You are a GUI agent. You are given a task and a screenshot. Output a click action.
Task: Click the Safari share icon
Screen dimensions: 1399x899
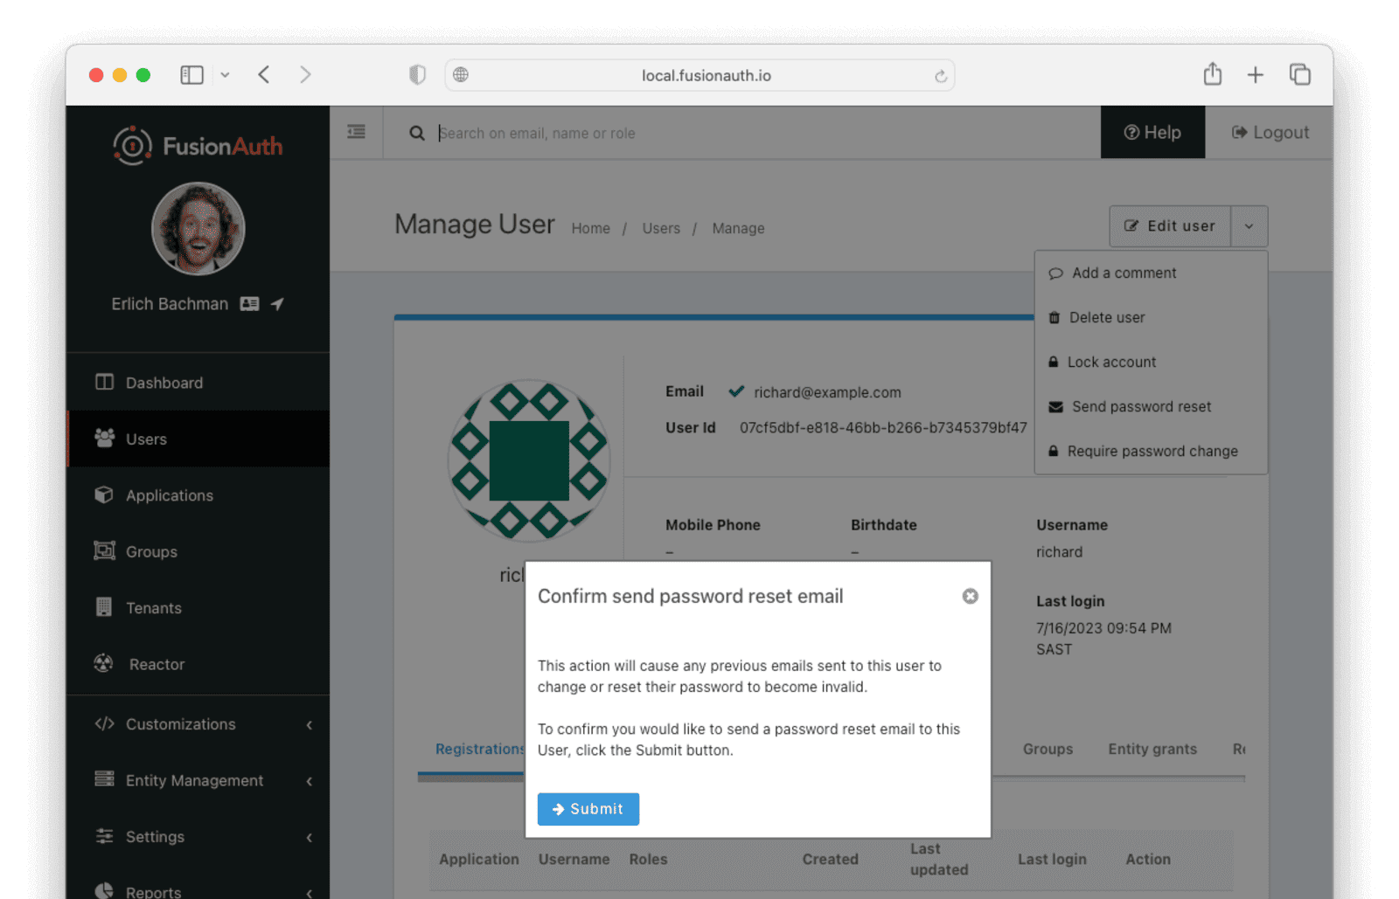click(1212, 74)
